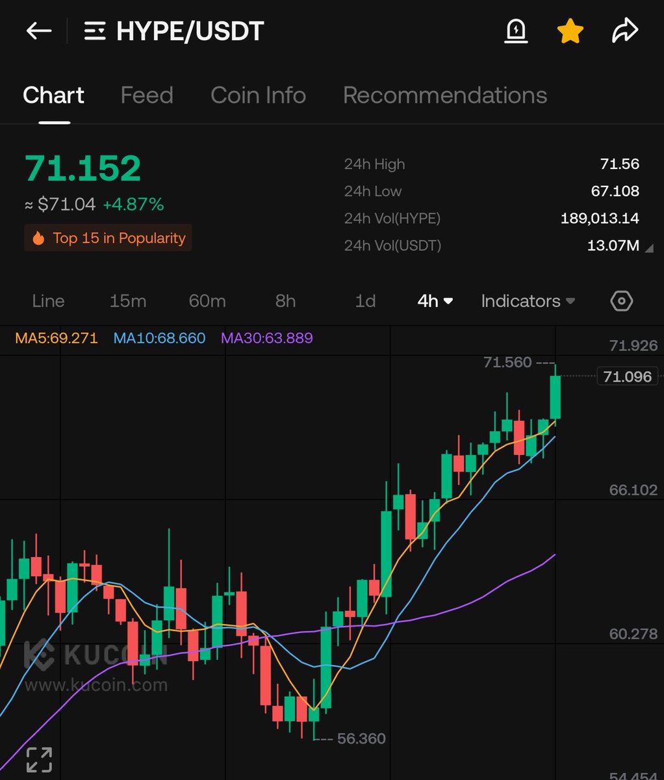Tap the MA30:63.889 indicator label

pos(267,338)
